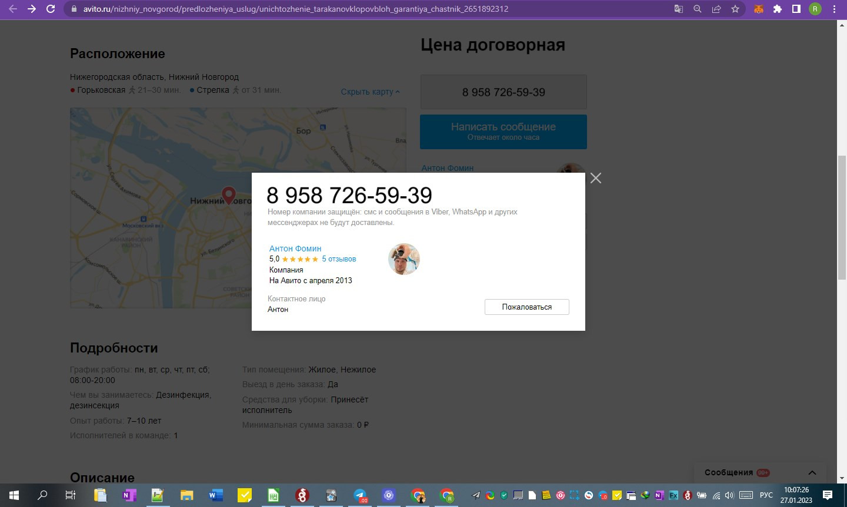Open Microsoft Word from the taskbar
847x507 pixels.
215,495
